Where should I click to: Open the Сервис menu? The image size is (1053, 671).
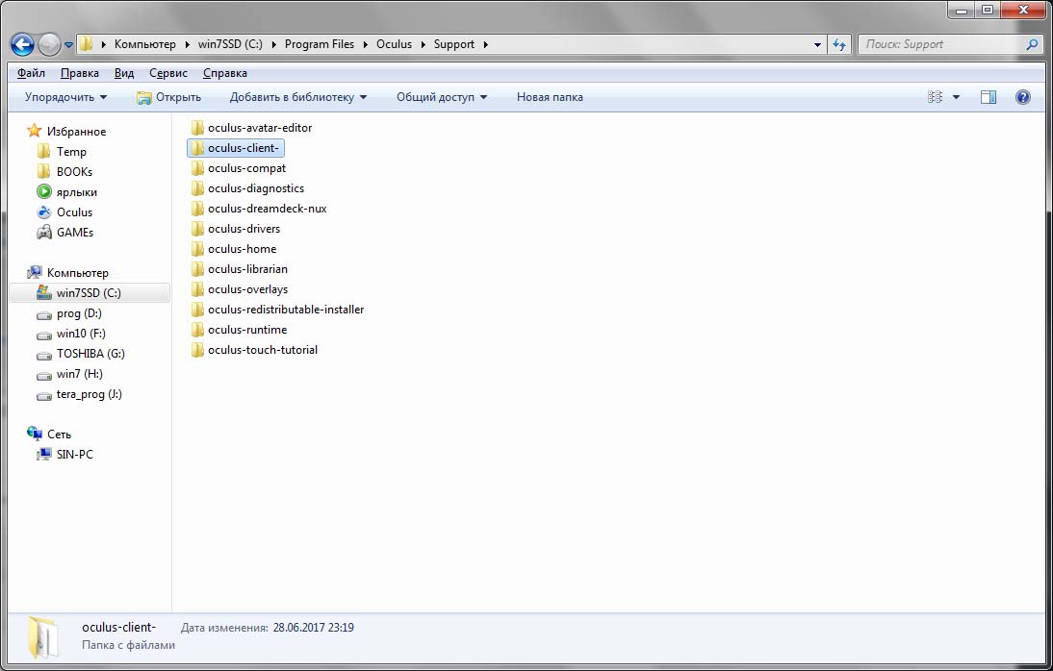(x=167, y=73)
